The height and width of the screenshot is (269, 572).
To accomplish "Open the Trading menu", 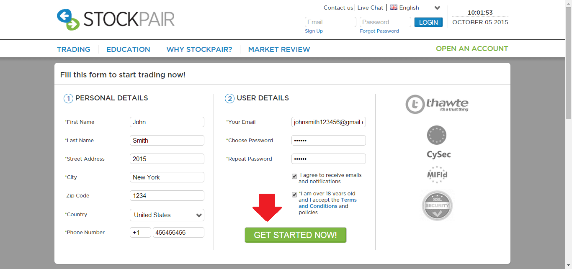I will pyautogui.click(x=74, y=49).
